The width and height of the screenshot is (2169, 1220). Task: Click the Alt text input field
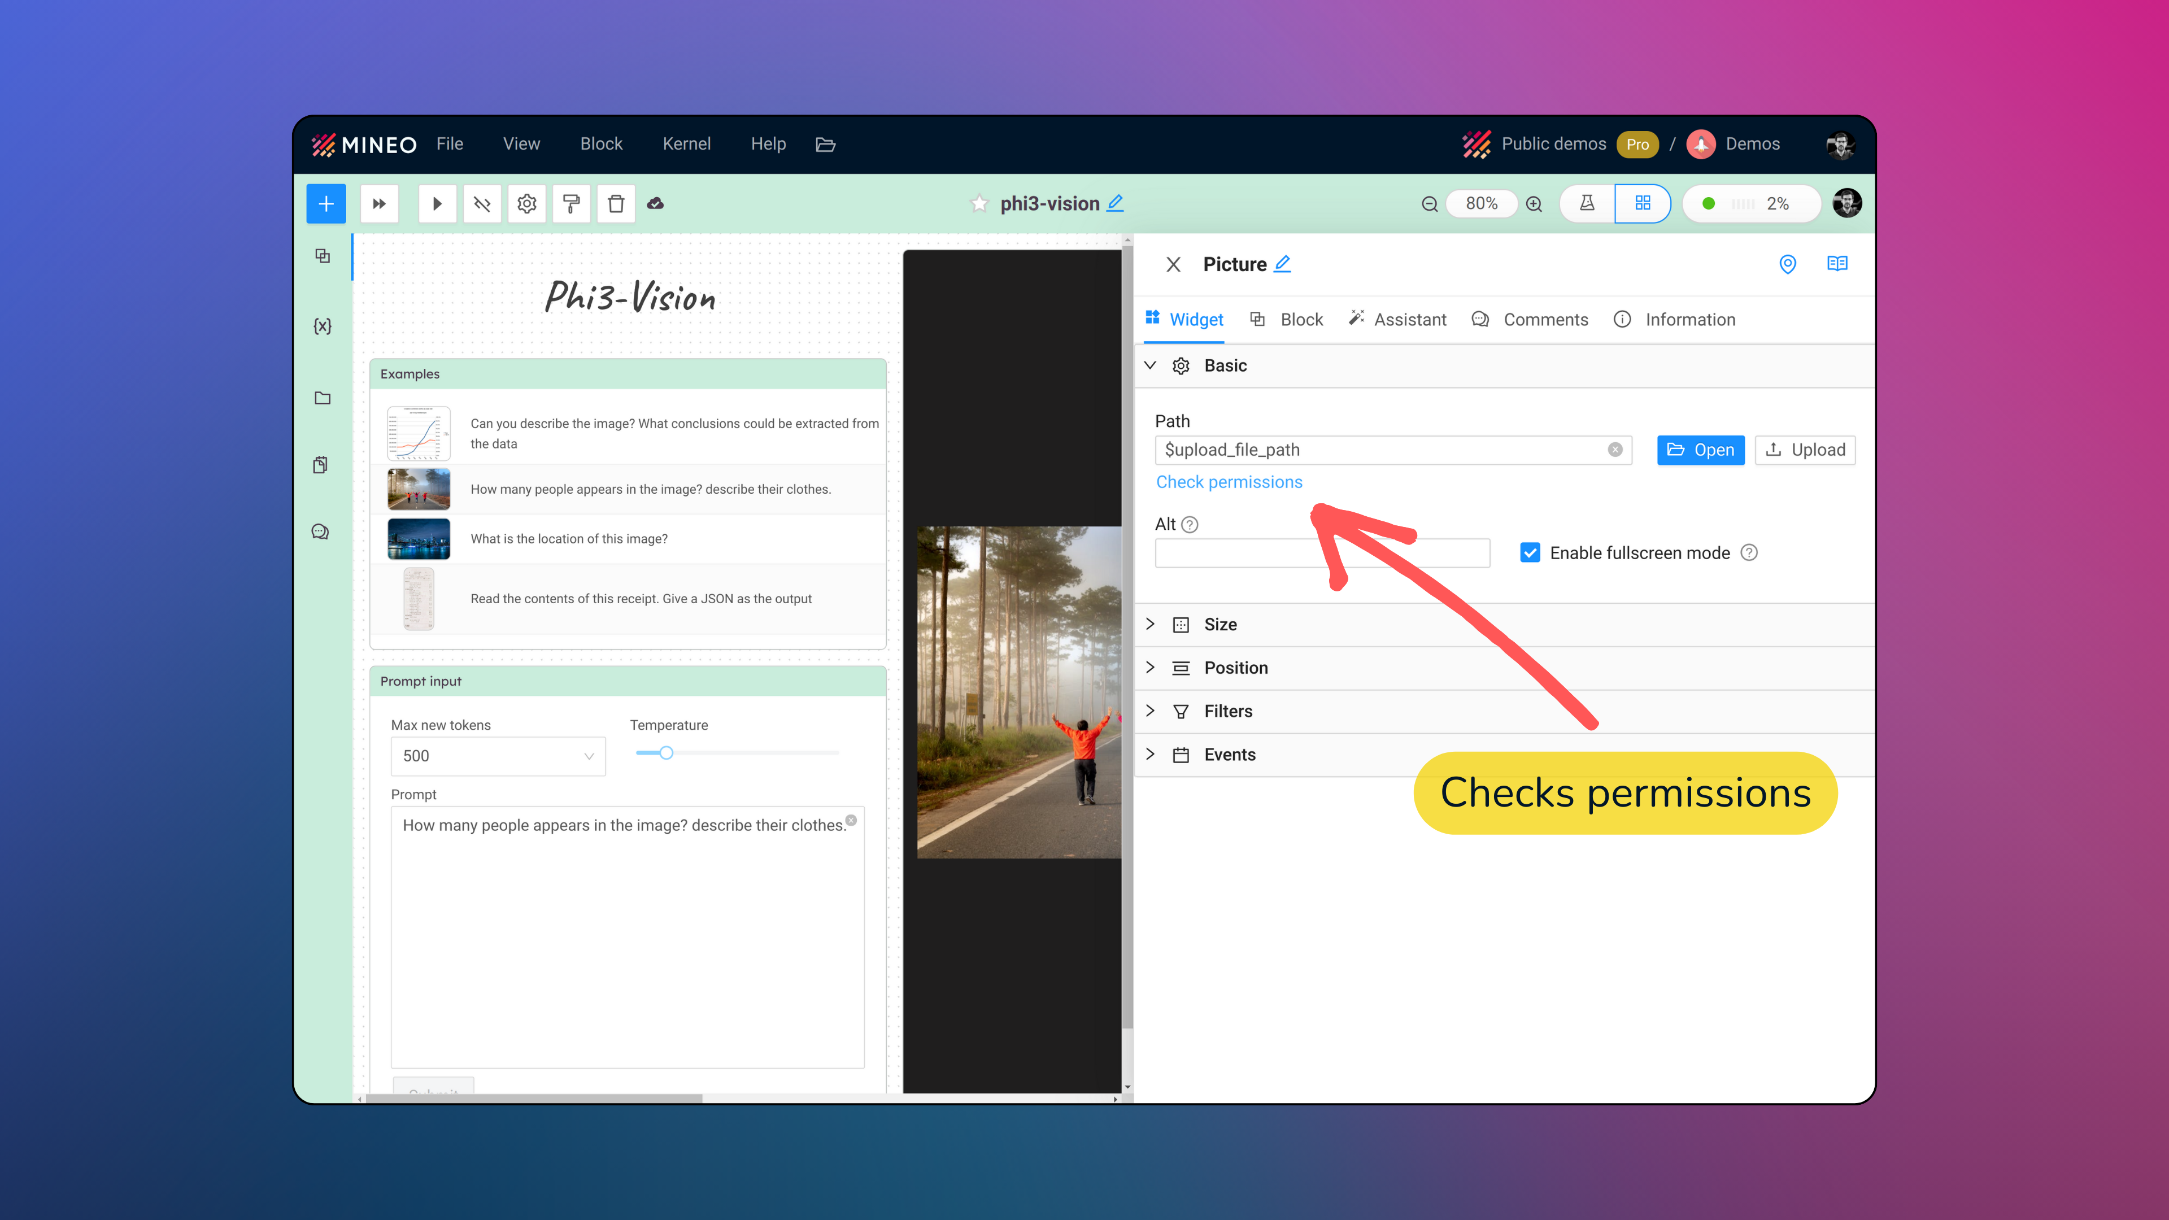point(1322,553)
